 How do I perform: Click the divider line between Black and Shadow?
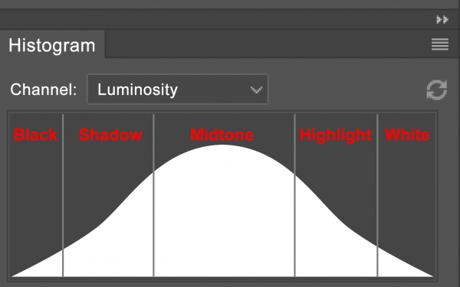(x=63, y=195)
